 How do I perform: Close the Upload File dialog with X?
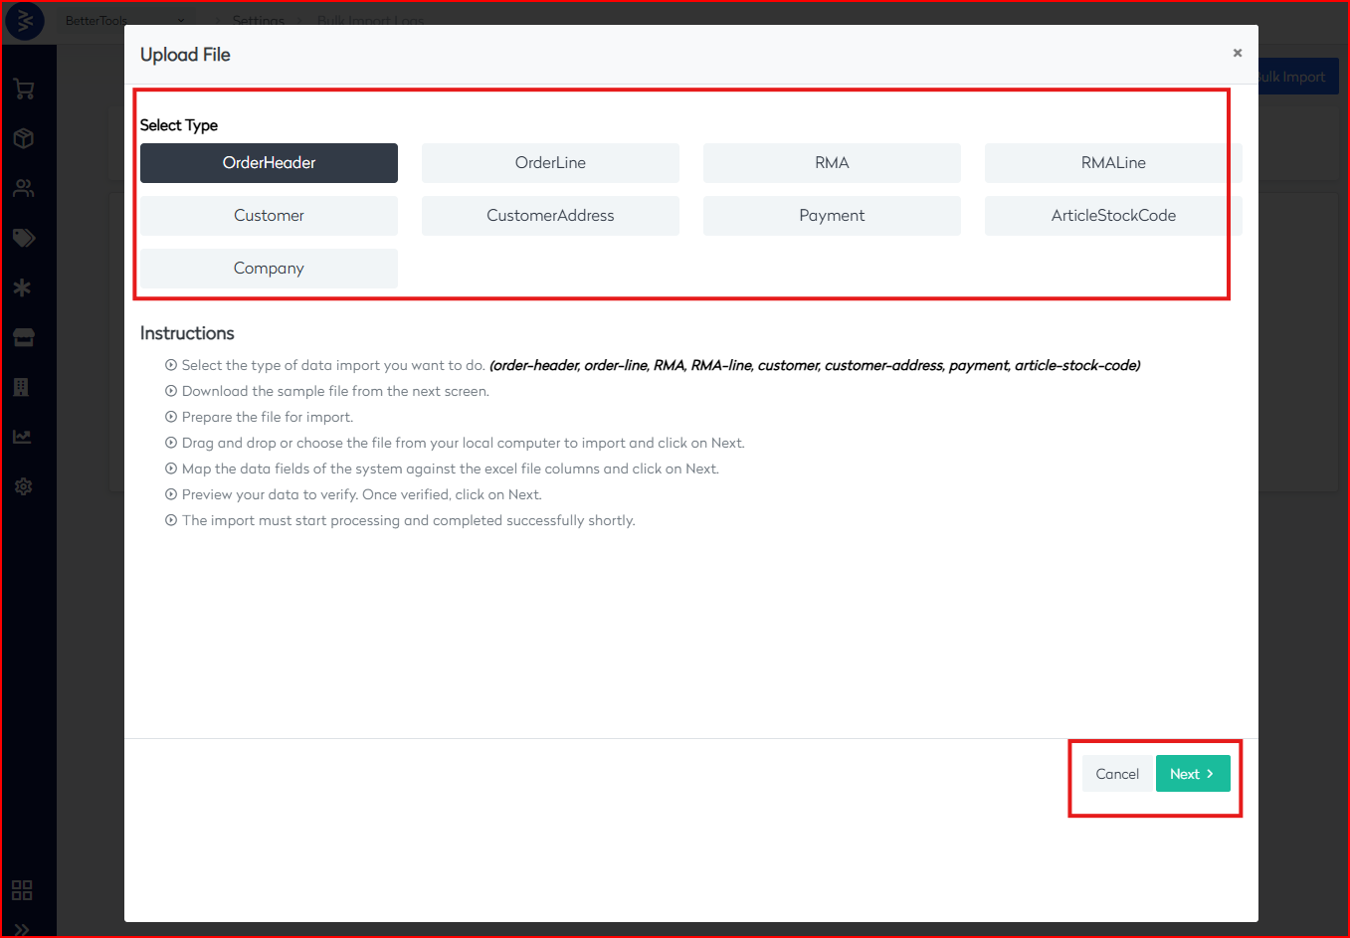(x=1238, y=53)
